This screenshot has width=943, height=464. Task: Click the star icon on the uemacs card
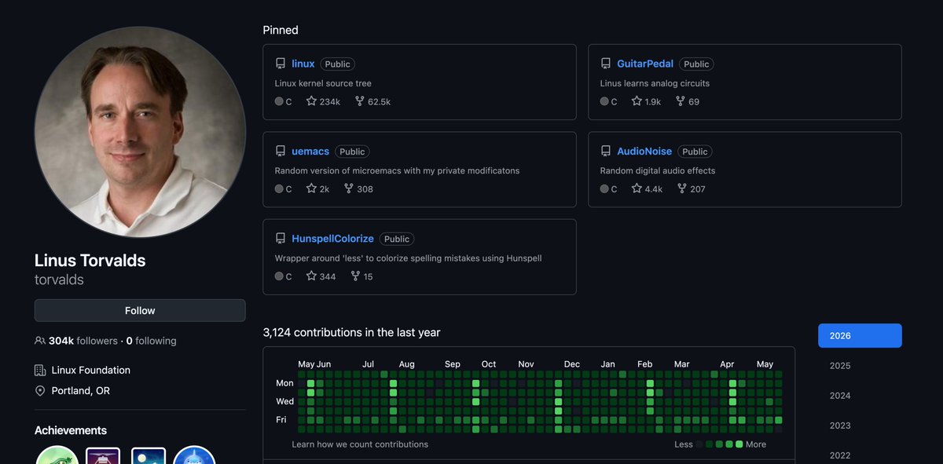(311, 188)
